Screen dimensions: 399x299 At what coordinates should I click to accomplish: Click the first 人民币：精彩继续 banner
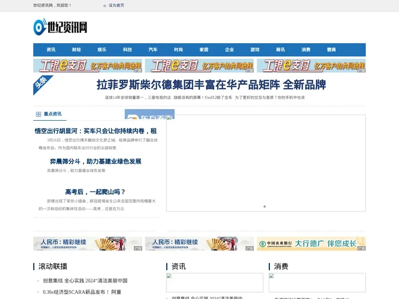[x=88, y=244]
